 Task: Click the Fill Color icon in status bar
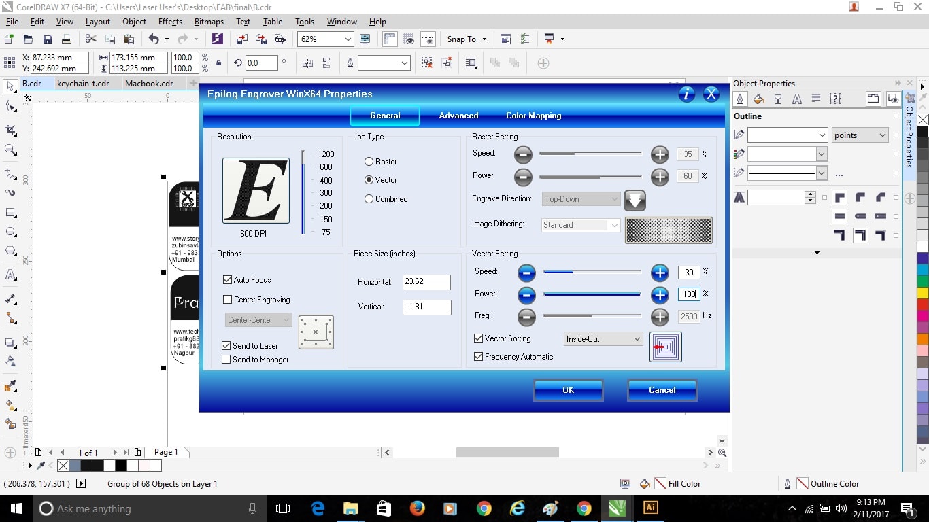[645, 484]
